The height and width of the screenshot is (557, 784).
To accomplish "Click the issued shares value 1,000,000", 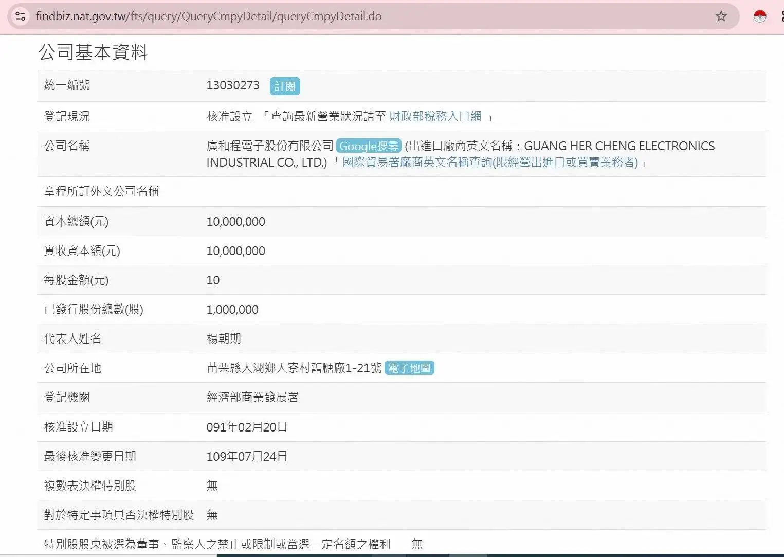I will point(232,310).
